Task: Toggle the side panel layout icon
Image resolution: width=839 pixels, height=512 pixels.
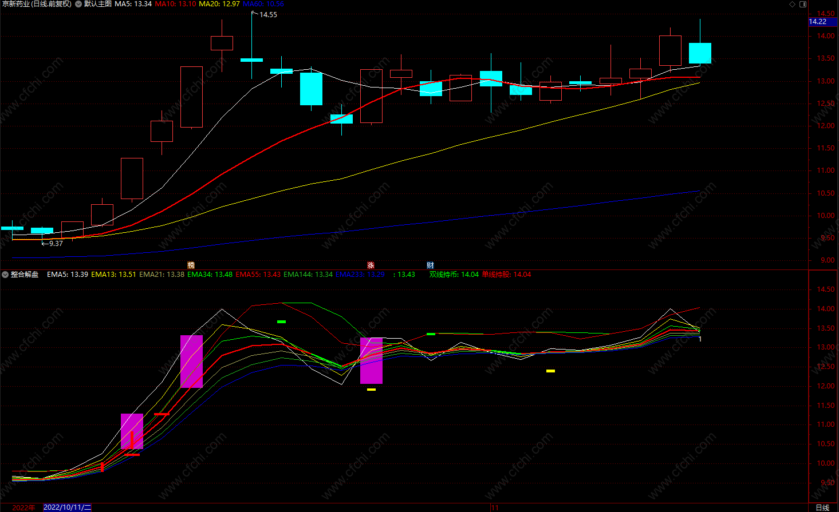Action: click(803, 4)
